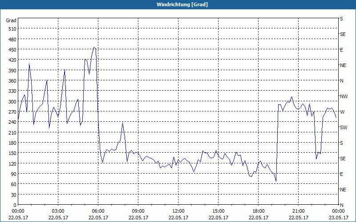This screenshot has height=222, width=356.
Task: Select the 510 y-axis value
Action: 12,29
